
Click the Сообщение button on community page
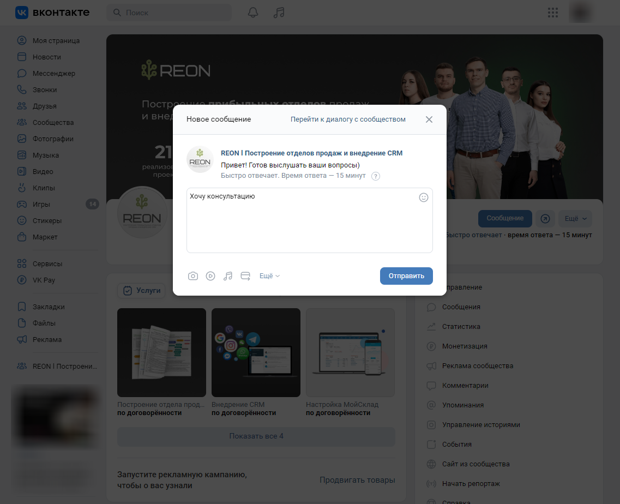click(x=505, y=219)
